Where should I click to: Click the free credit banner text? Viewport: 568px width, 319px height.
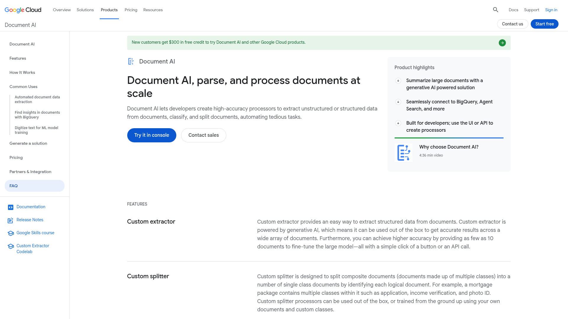219,42
